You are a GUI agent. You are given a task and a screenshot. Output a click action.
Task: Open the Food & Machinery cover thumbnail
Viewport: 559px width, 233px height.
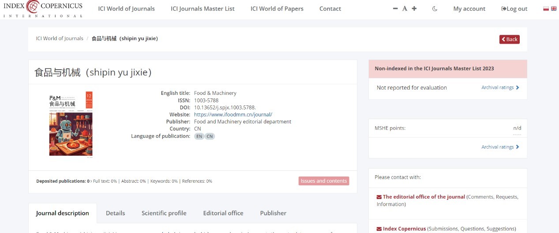[x=71, y=124]
